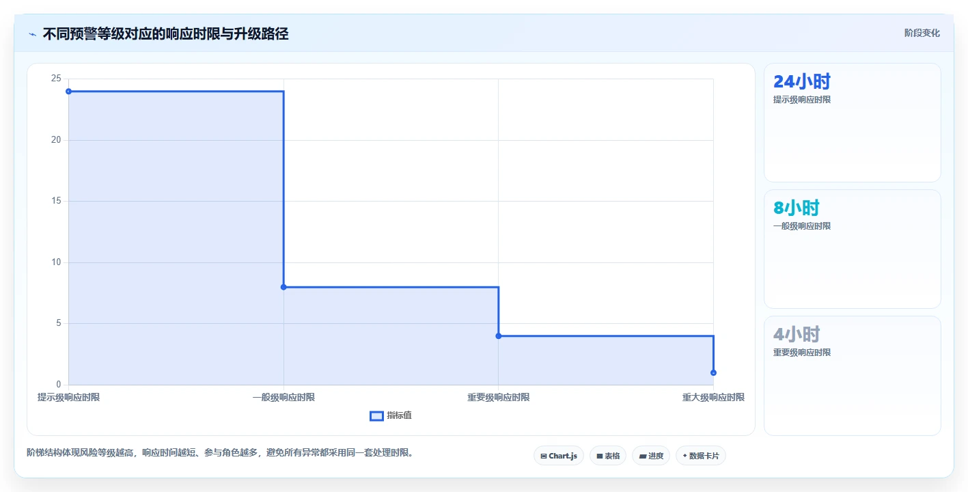Click the data point for 提示级响应时限
The width and height of the screenshot is (968, 492).
(68, 92)
